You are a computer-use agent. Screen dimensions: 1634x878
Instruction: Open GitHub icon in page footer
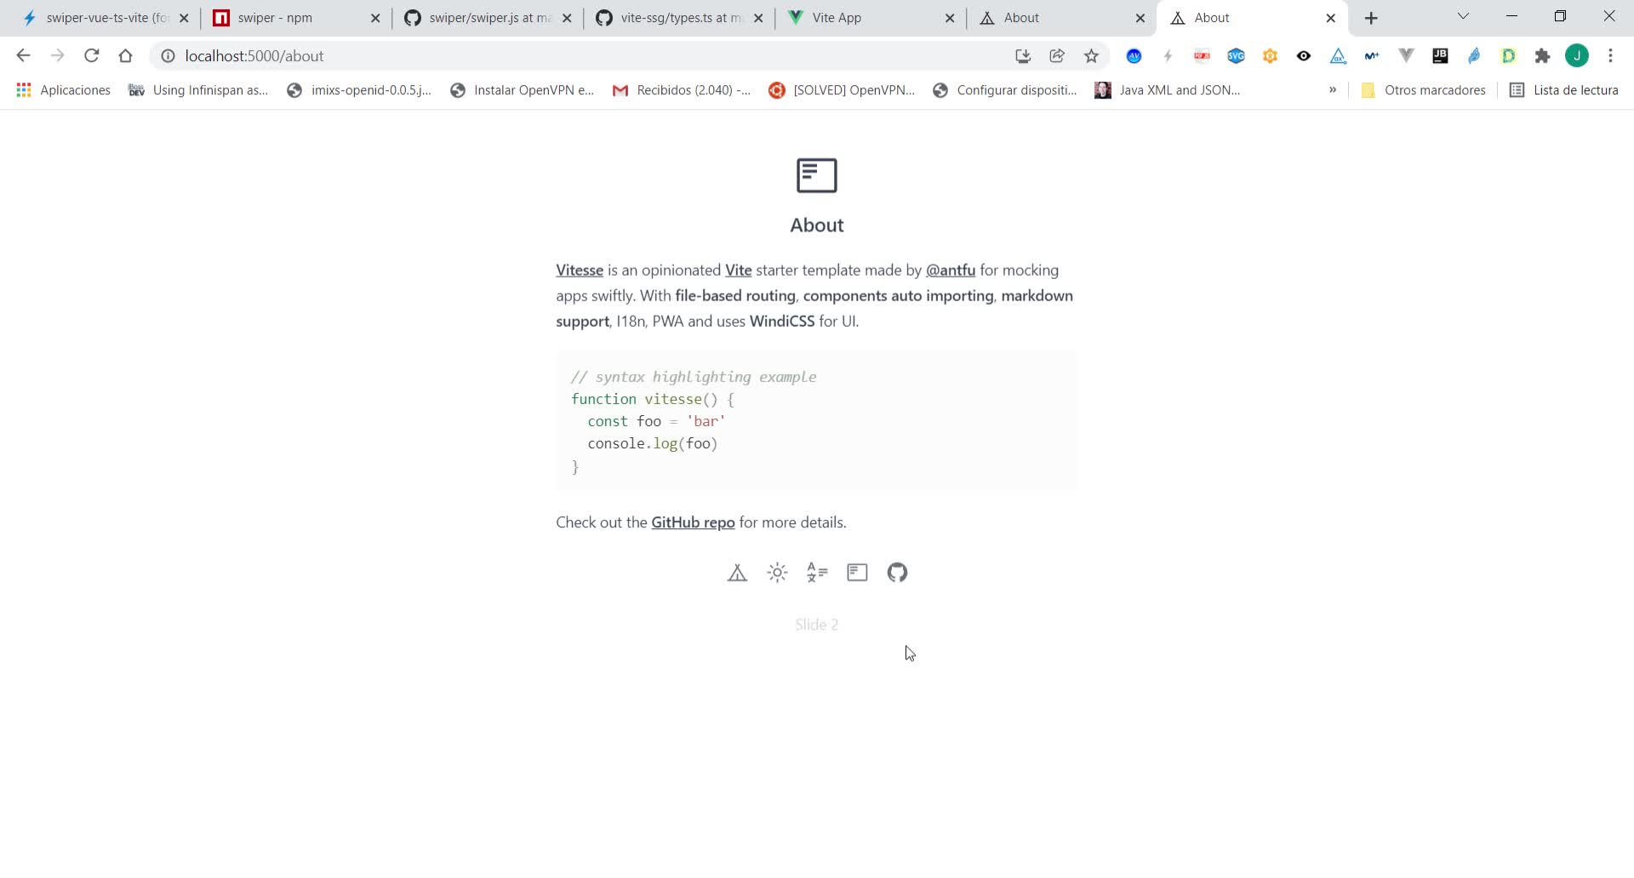pyautogui.click(x=897, y=573)
